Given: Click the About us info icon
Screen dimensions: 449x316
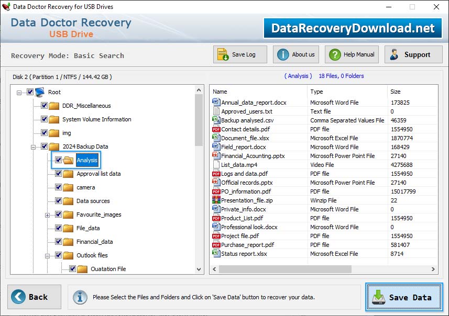Looking at the screenshot, I should [283, 54].
